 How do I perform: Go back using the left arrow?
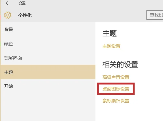pyautogui.click(x=8, y=3)
